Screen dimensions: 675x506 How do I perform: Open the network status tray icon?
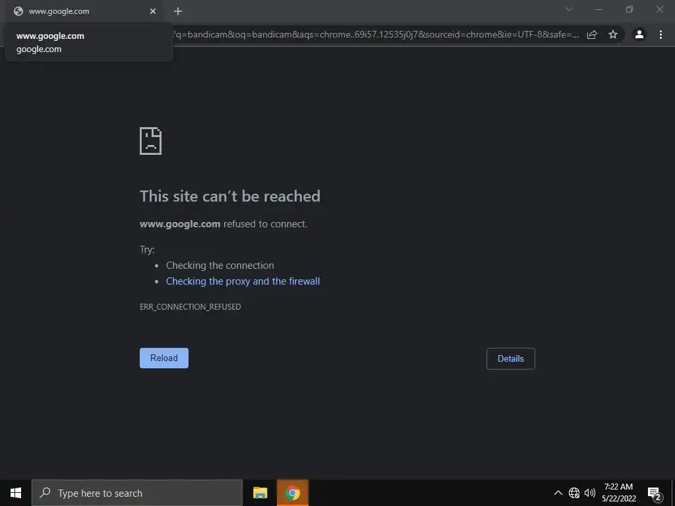[574, 493]
